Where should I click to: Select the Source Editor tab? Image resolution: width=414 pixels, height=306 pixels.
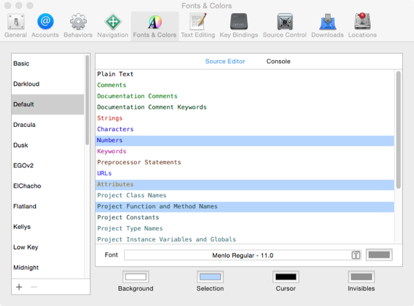tap(225, 61)
